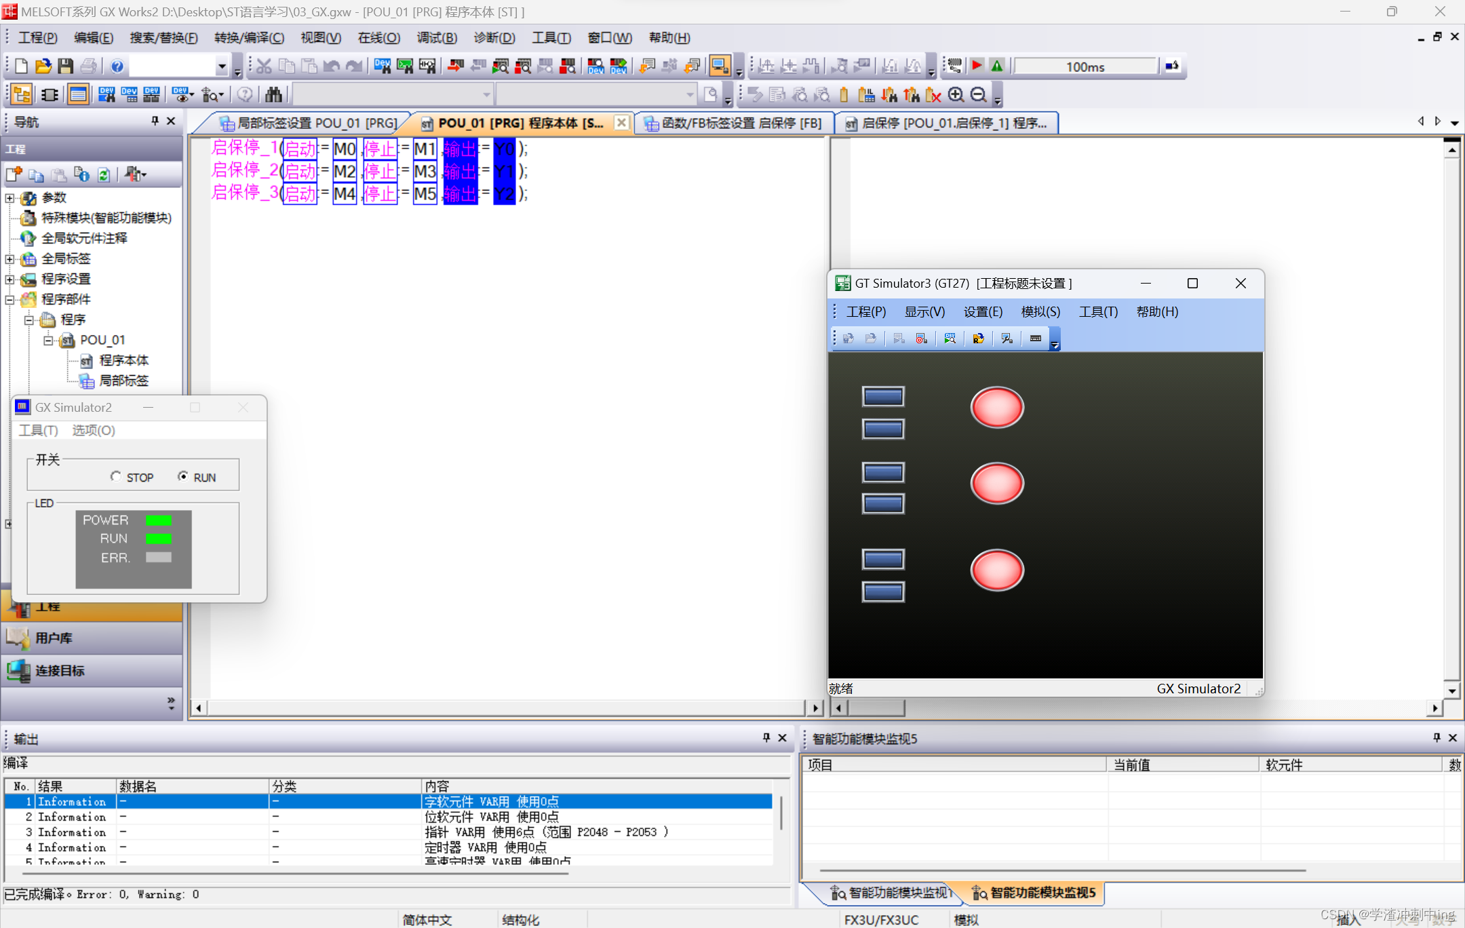This screenshot has width=1465, height=928.
Task: Click the red play arrow icon
Action: point(977,66)
